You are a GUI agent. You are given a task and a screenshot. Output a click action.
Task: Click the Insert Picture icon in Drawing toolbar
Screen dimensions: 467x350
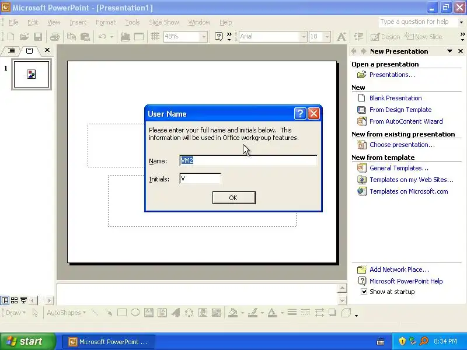(216, 313)
